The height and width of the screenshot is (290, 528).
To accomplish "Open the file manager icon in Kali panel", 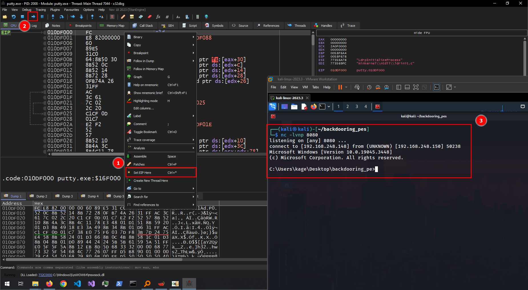I will [x=294, y=107].
